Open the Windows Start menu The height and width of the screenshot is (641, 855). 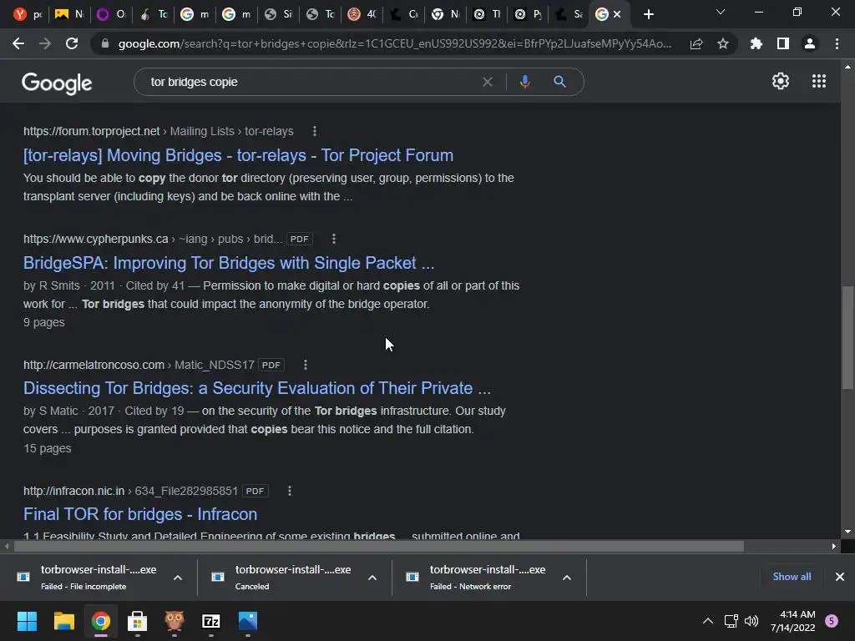tap(27, 621)
